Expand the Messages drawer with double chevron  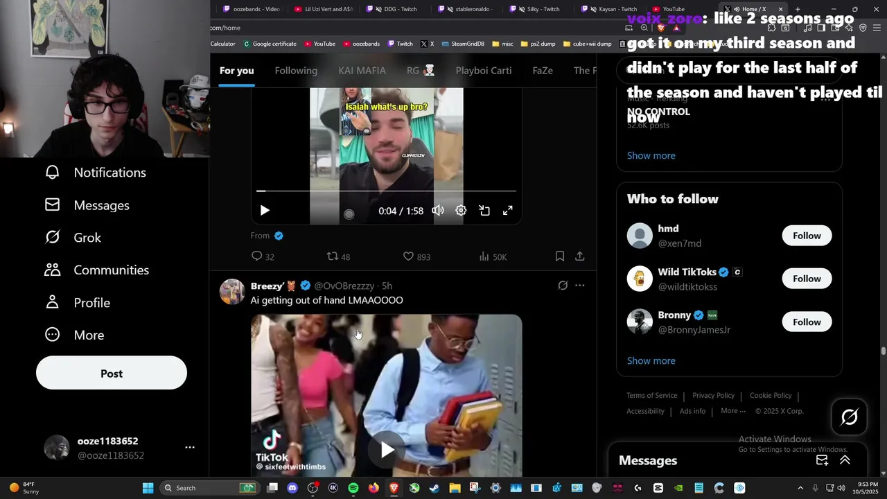click(845, 460)
